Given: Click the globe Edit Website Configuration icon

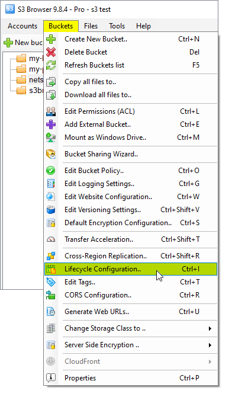Looking at the screenshot, I should [x=51, y=197].
